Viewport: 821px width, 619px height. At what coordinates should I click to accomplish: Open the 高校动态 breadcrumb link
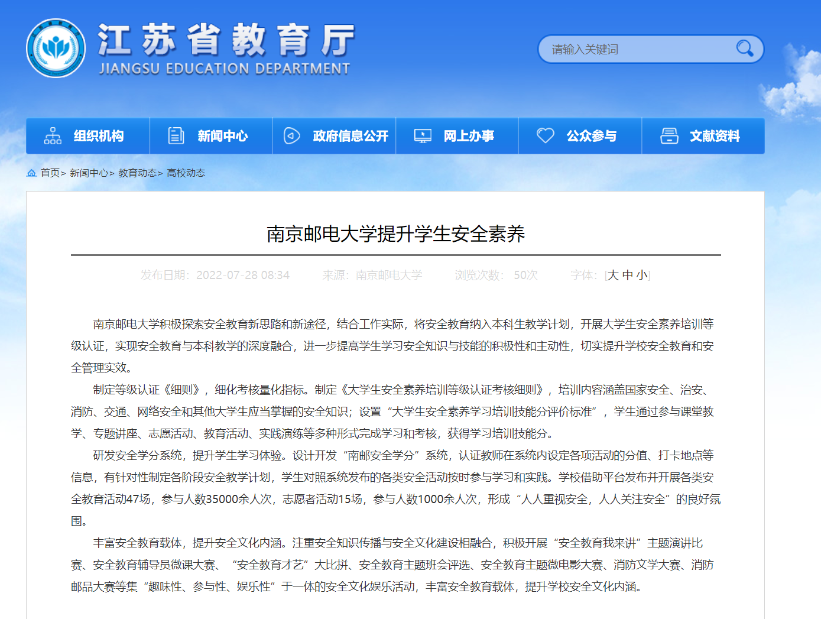pyautogui.click(x=186, y=173)
